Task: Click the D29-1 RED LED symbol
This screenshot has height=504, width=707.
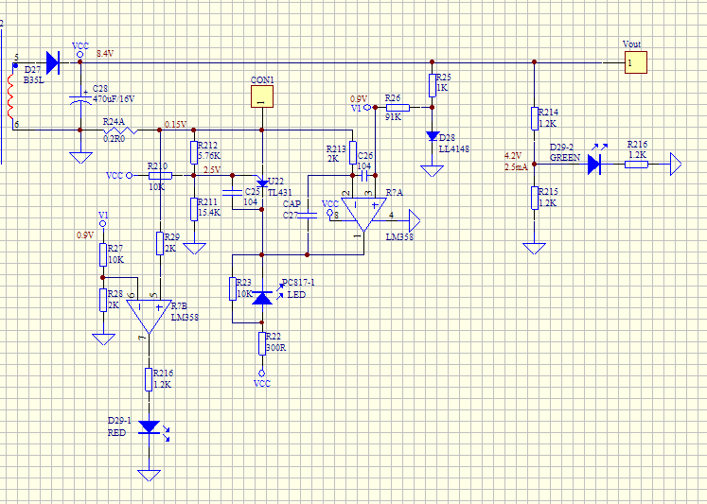Action: click(x=149, y=427)
